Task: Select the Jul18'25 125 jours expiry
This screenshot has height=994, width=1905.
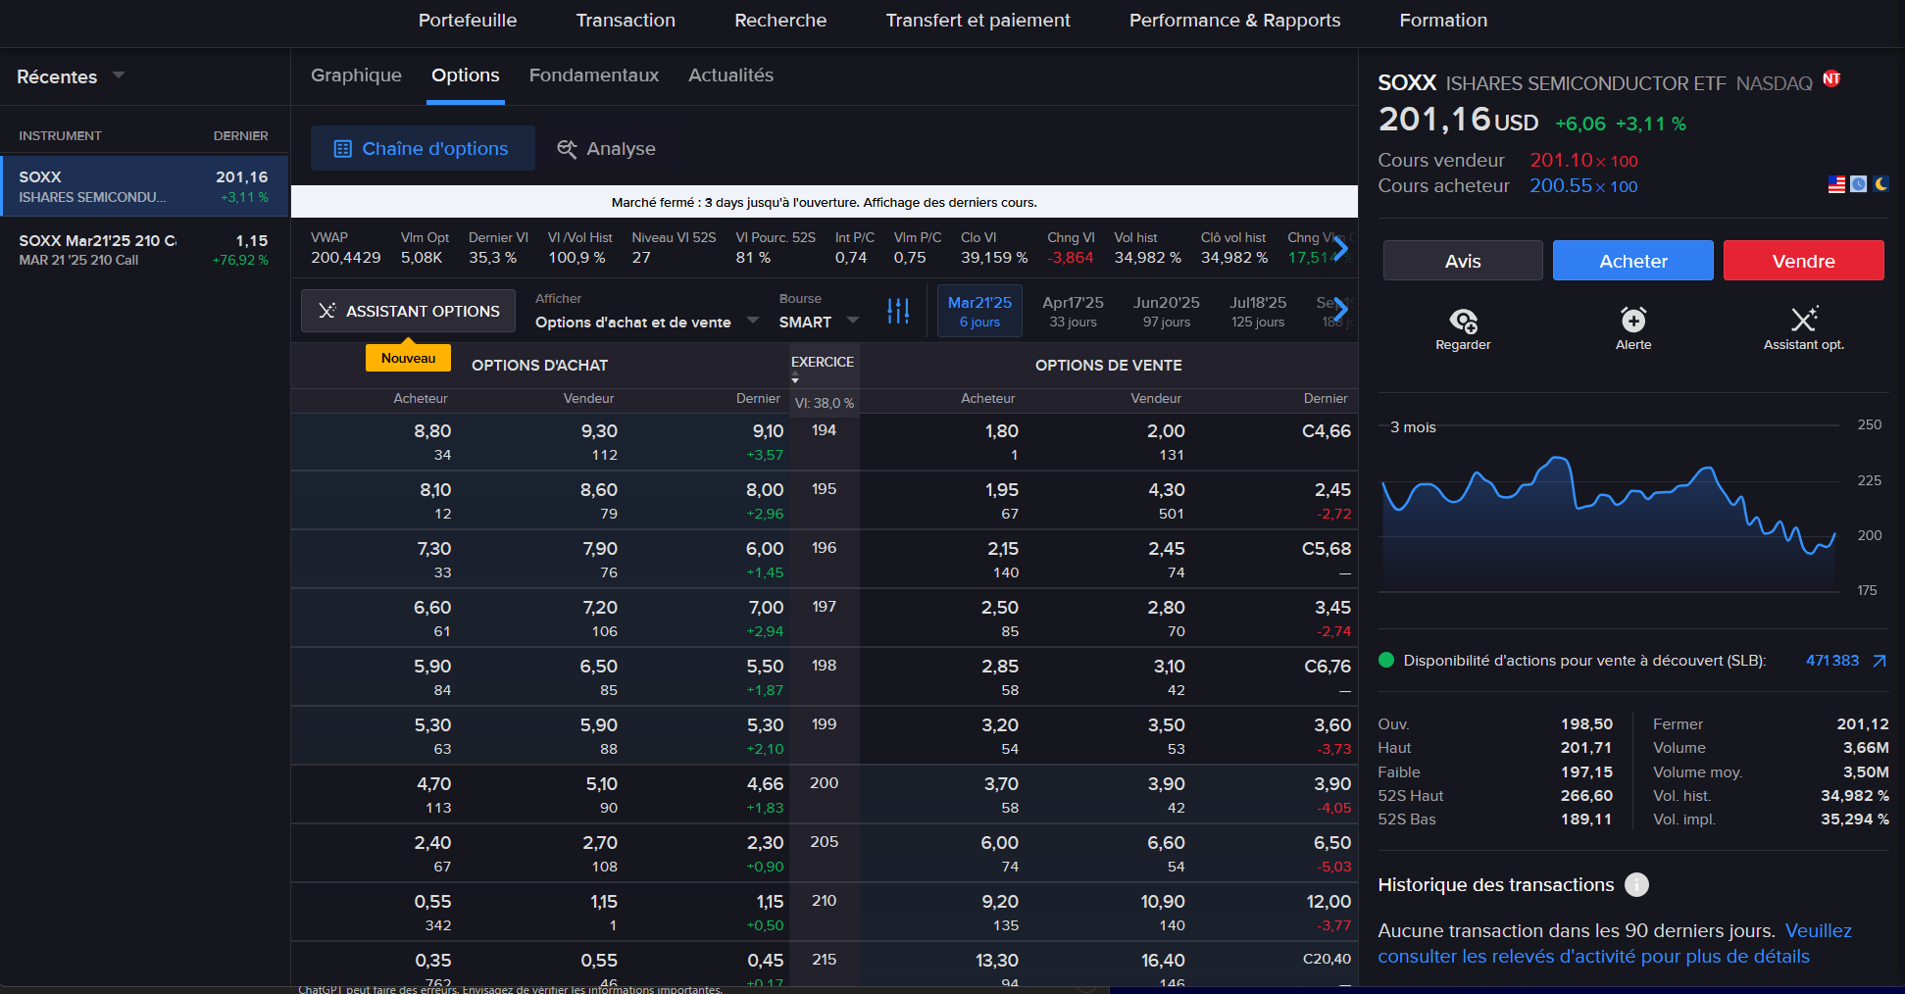Action: tap(1258, 311)
